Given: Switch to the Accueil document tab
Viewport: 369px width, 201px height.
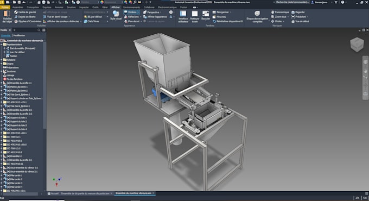Looking at the screenshot, I should click(x=53, y=193).
